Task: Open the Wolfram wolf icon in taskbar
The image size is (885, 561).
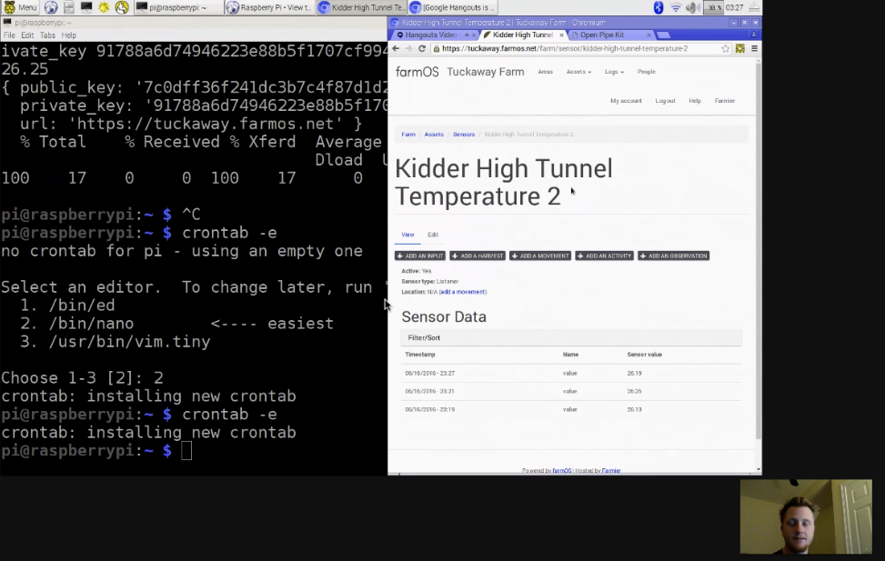Action: (122, 7)
